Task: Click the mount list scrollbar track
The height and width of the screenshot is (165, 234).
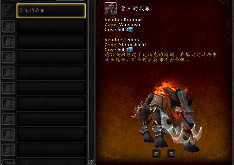Action: (x=91, y=79)
